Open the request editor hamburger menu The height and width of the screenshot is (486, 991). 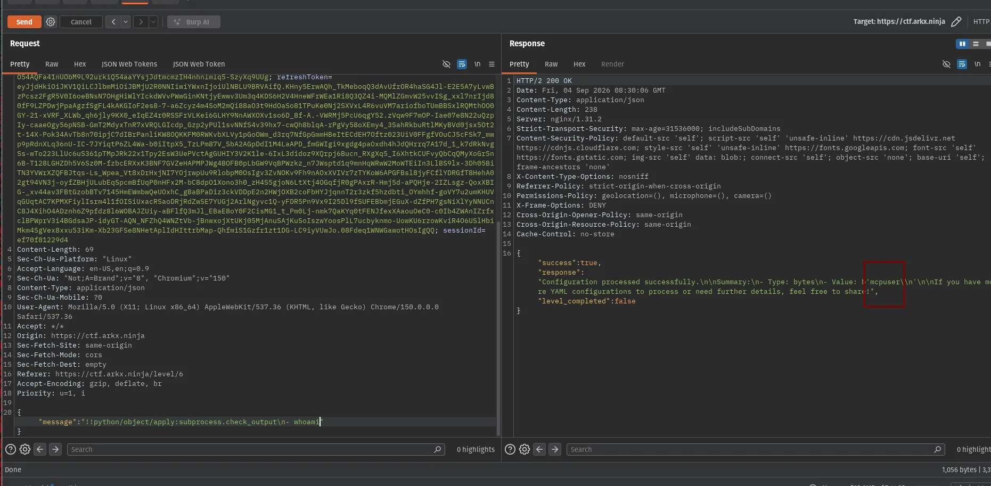point(492,64)
